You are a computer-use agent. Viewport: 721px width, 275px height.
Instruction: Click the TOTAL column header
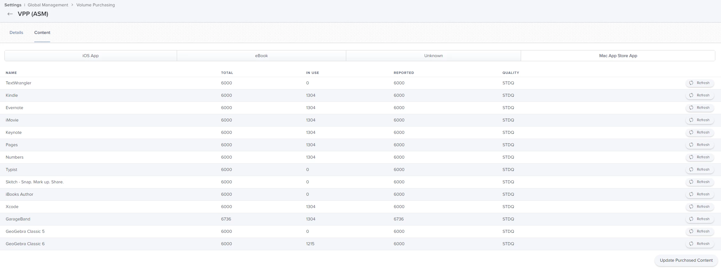(227, 73)
